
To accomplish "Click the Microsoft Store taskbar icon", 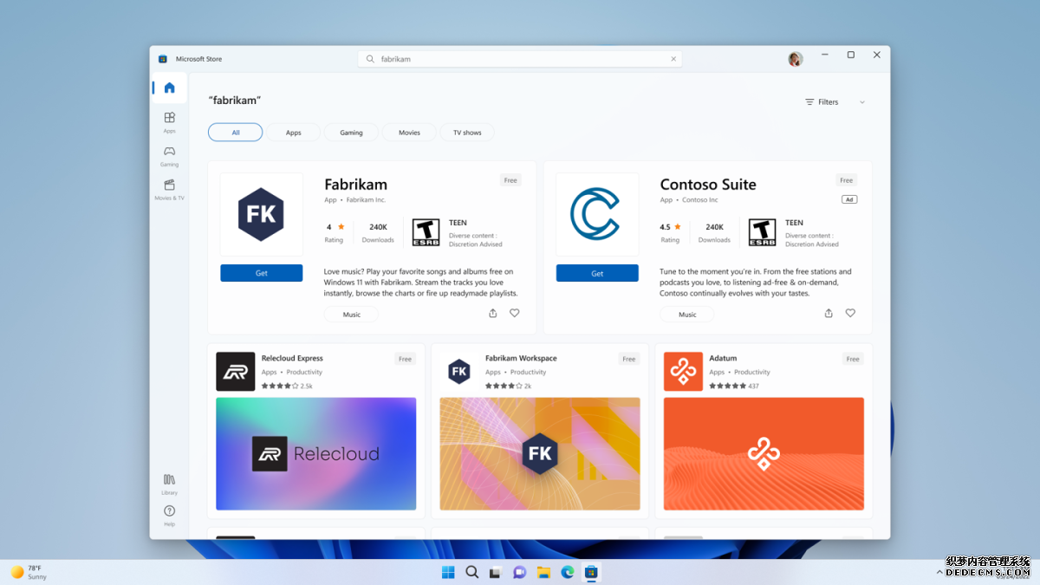I will [x=591, y=572].
